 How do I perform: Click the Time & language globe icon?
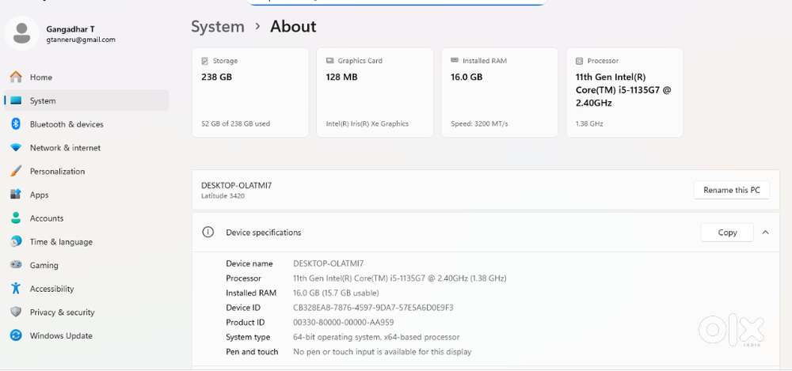coord(16,241)
